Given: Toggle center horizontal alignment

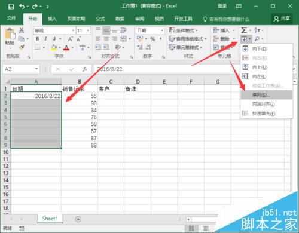Looking at the screenshot, I should 106,39.
